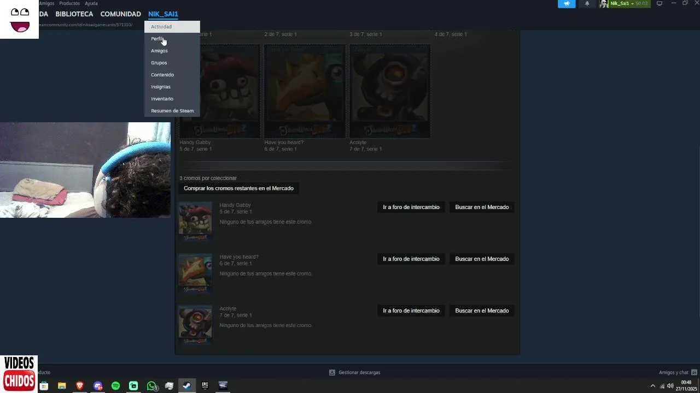Show hidden system tray icons chevron

(x=652, y=386)
